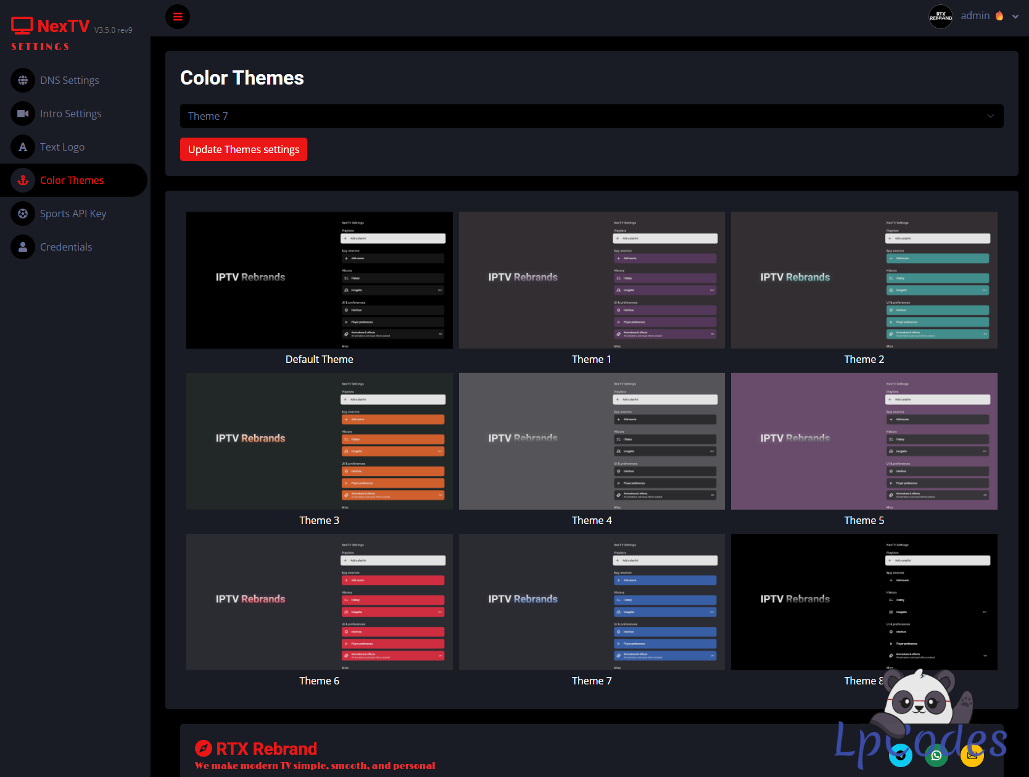Click the email envelope contact icon
This screenshot has height=777, width=1029.
[x=972, y=755]
